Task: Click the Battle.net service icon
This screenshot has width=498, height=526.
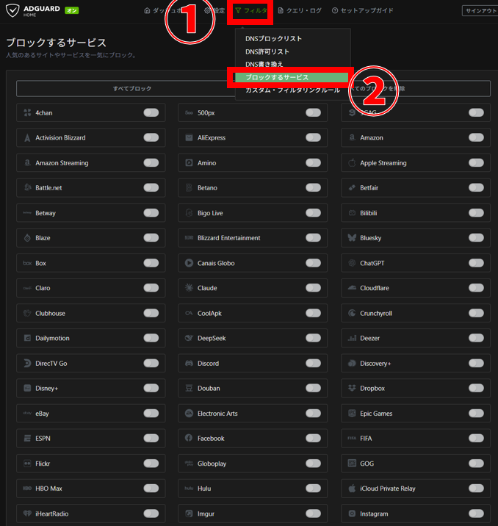Action: [27, 187]
